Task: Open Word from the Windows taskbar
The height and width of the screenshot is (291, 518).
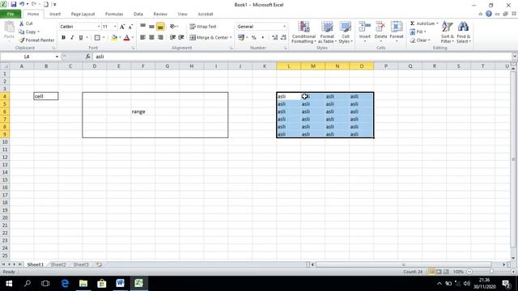Action: pos(120,283)
